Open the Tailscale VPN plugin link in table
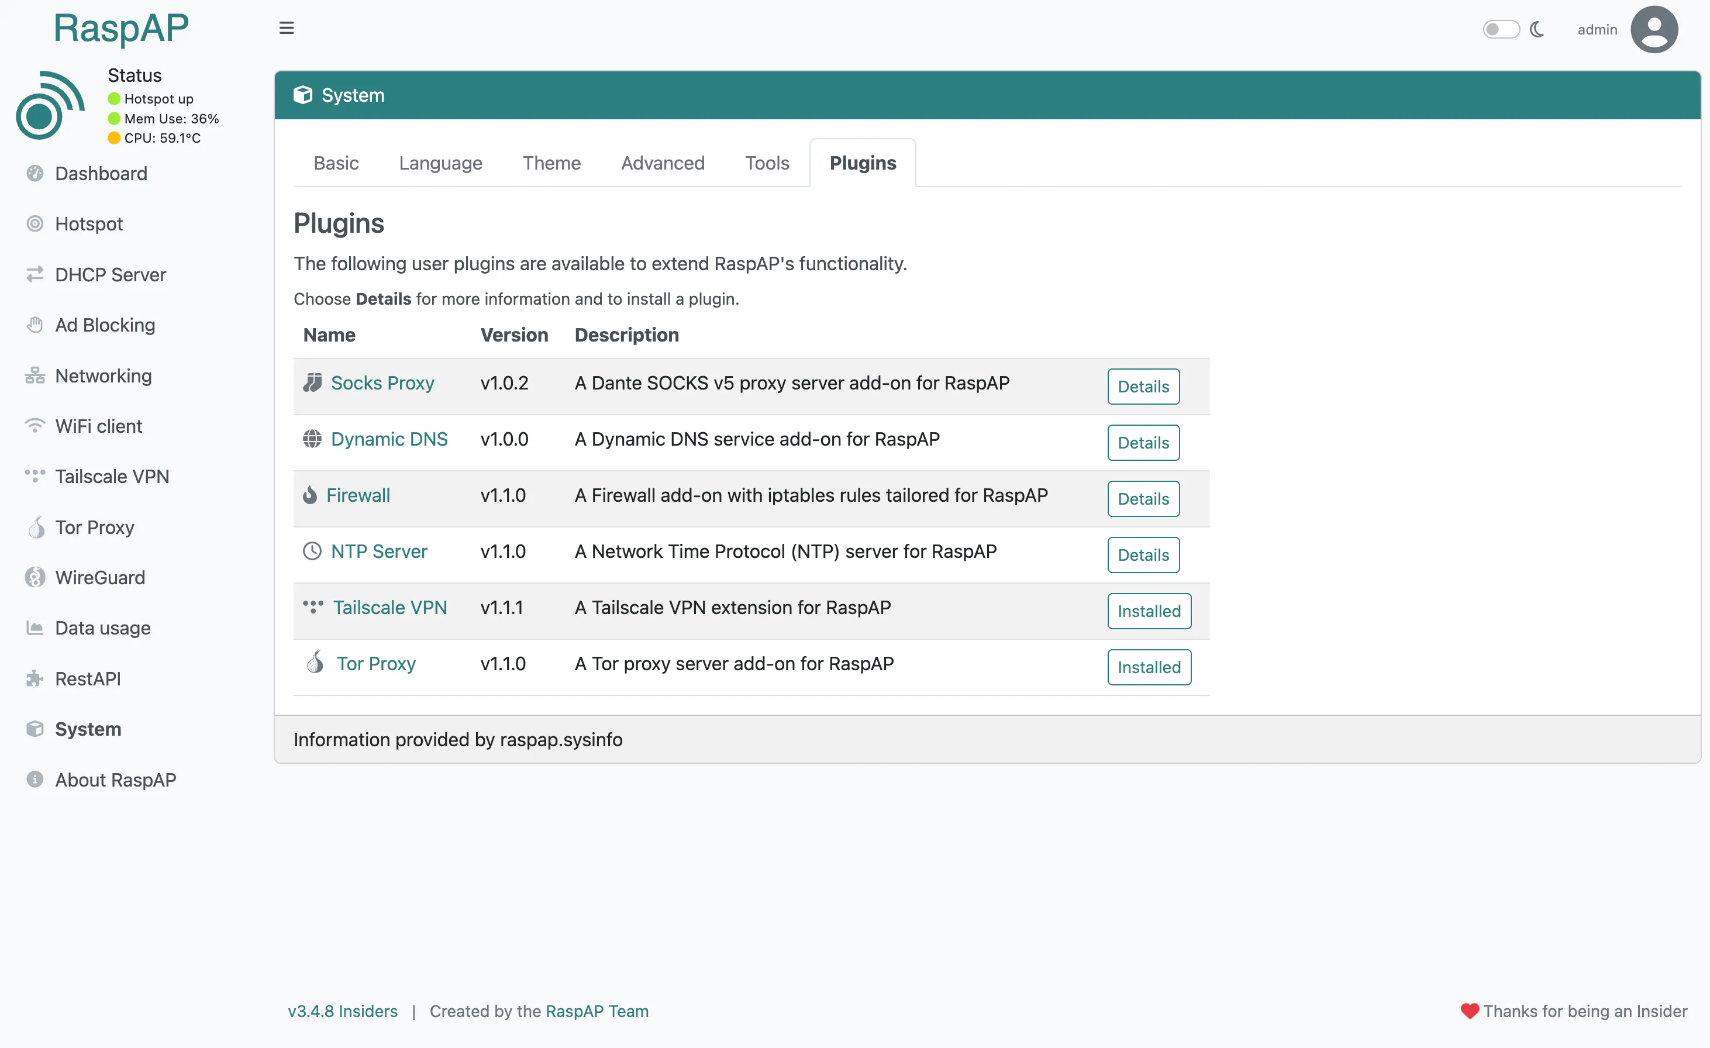Image resolution: width=1710 pixels, height=1048 pixels. click(390, 607)
